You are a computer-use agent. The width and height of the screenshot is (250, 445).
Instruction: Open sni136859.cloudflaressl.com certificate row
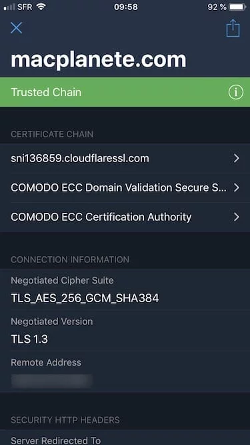pos(125,158)
